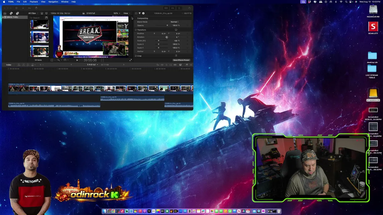383x215 pixels.
Task: Open Blend Mode Normal dropdown
Action: point(174,22)
